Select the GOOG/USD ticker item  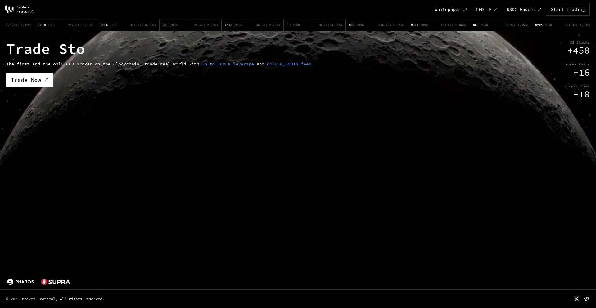tap(128, 25)
